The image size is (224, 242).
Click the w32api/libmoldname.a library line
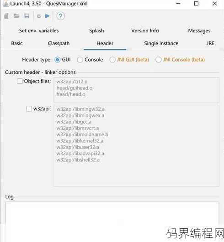pyautogui.click(x=82, y=134)
